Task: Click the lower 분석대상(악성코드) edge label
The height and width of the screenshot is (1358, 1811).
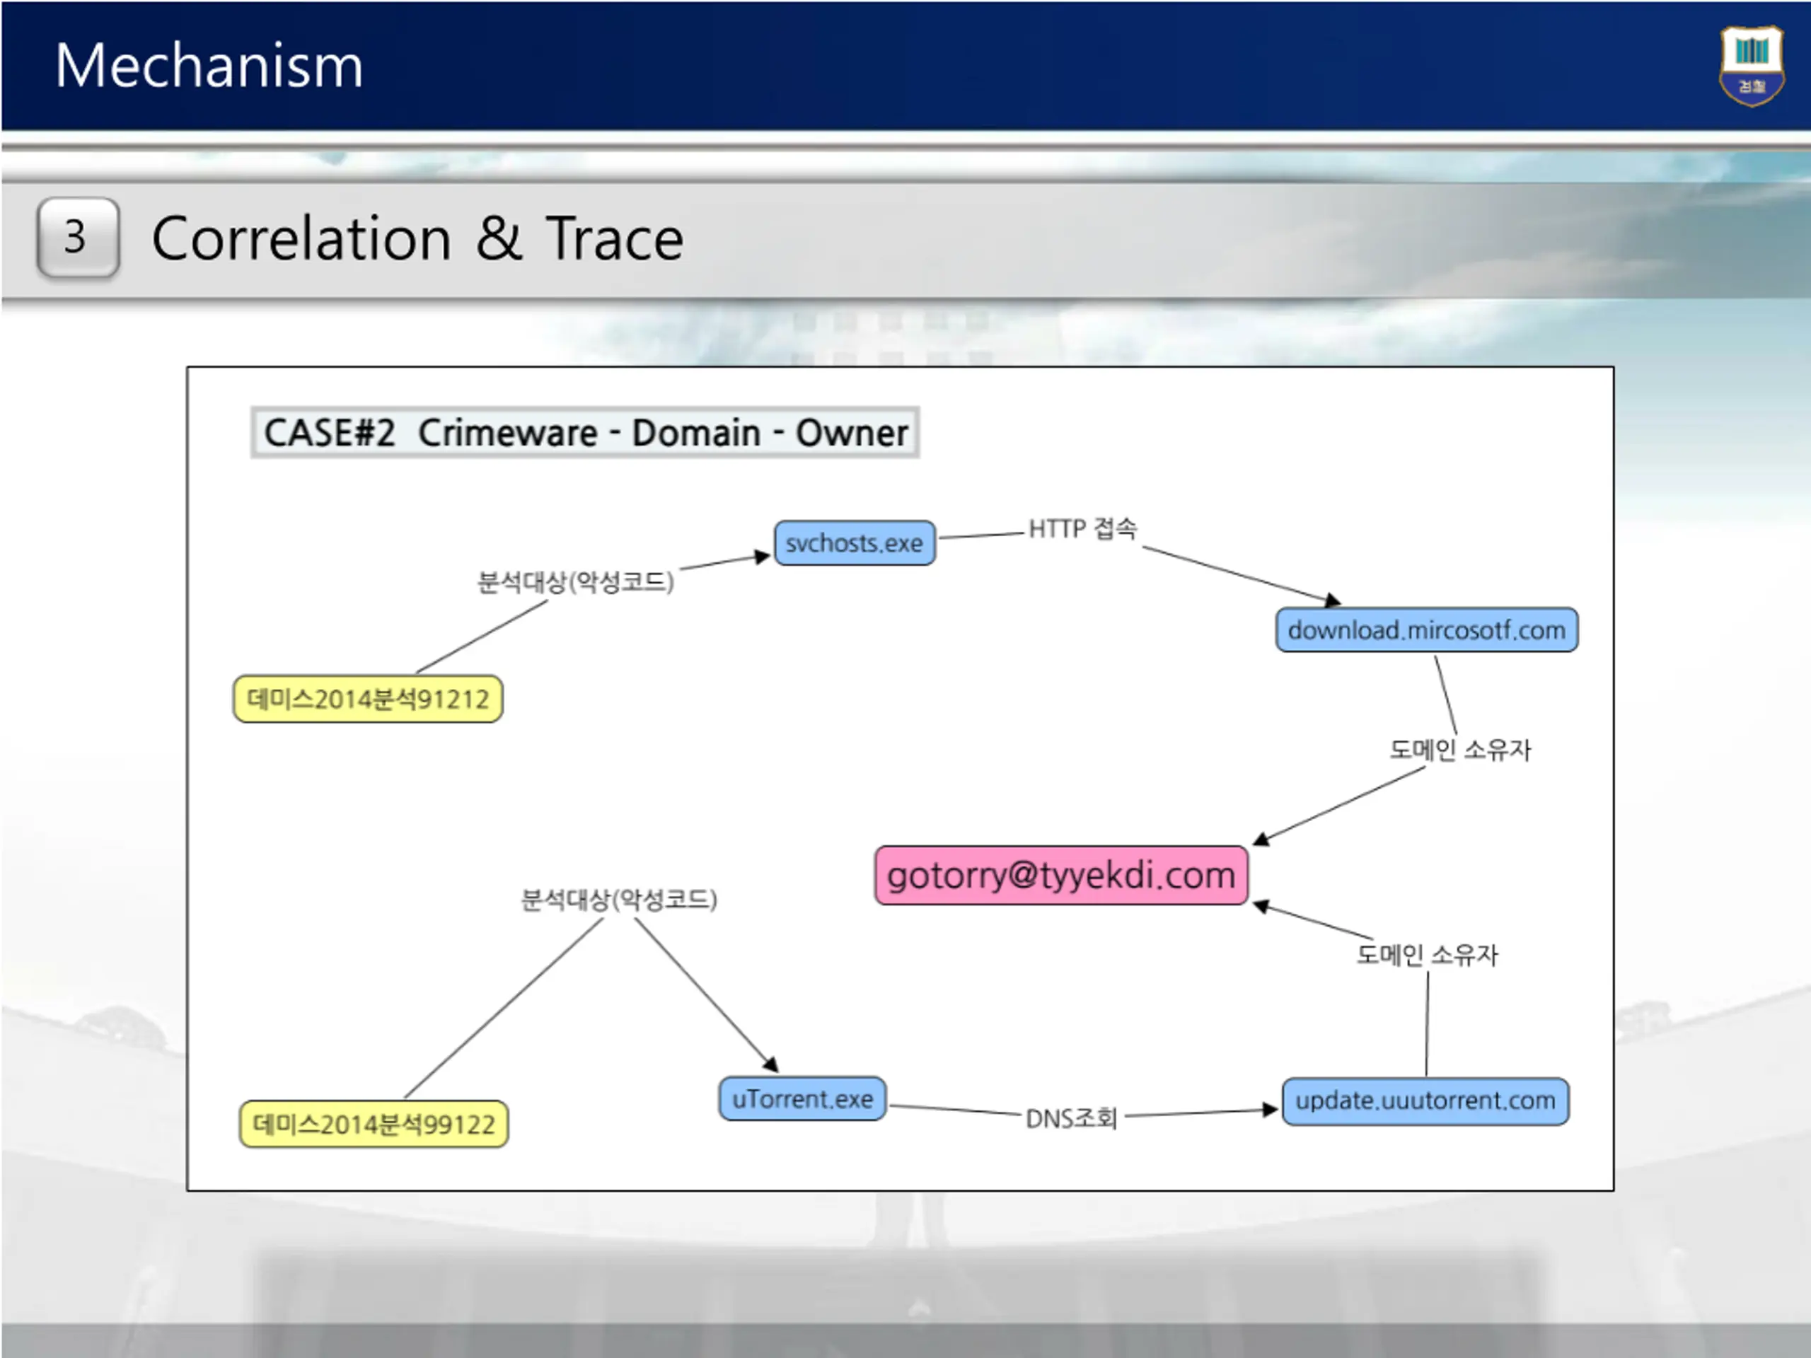Action: pyautogui.click(x=619, y=900)
